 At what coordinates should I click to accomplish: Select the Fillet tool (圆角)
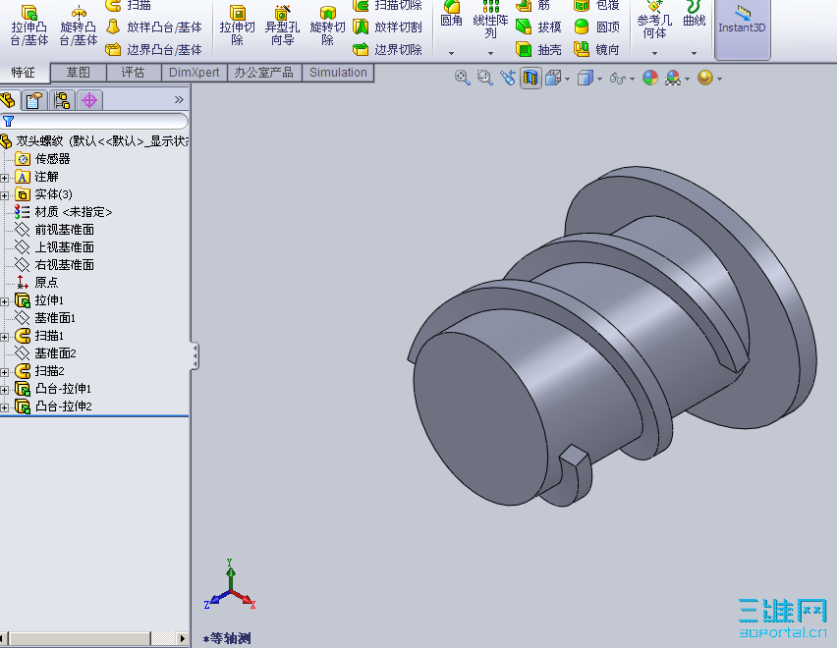coord(451,15)
